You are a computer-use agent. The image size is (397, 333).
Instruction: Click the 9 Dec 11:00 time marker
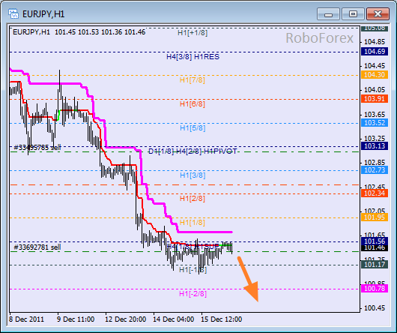(x=76, y=319)
